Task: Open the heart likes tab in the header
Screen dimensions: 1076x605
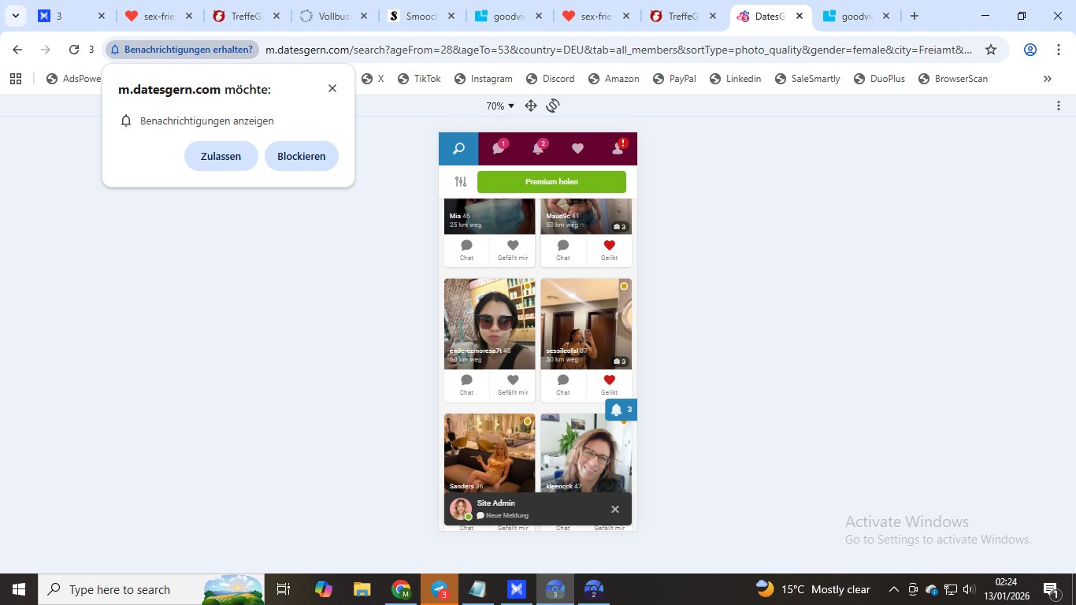Action: tap(577, 149)
